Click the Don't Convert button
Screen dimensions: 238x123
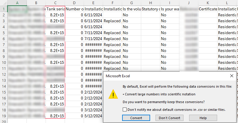coord(169,118)
